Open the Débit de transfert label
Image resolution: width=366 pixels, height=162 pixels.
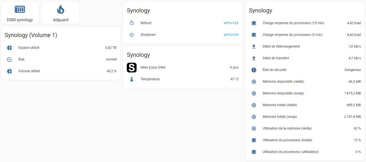tap(276, 58)
